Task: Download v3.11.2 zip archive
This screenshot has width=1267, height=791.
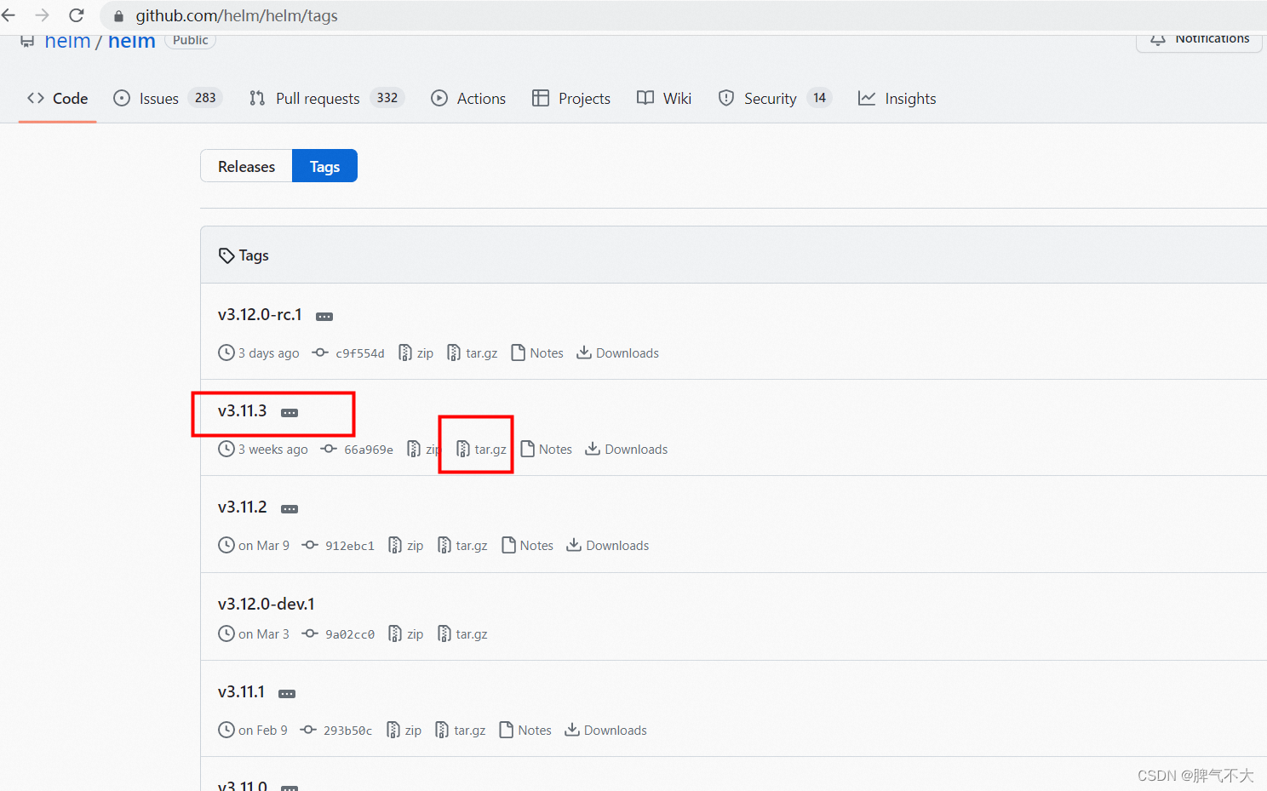Action: point(406,546)
